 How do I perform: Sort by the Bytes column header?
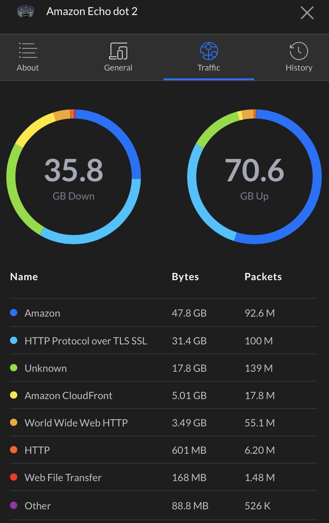[185, 277]
